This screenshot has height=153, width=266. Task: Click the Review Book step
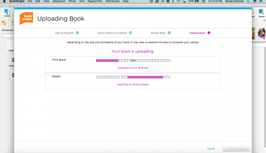click(158, 33)
